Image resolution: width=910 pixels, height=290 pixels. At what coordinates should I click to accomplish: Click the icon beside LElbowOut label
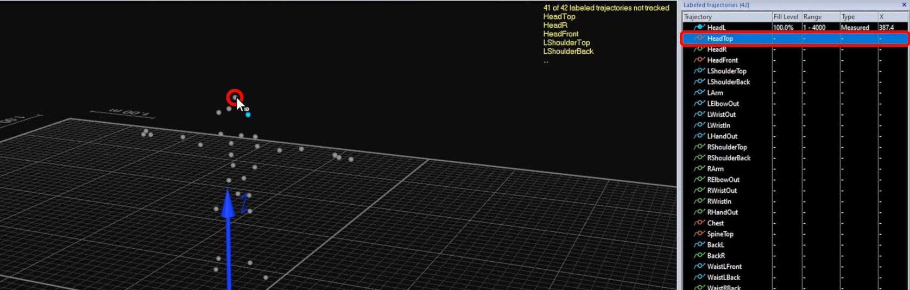699,103
